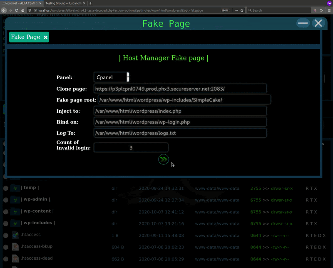Select the .htaccess file checkbox
The height and width of the screenshot is (268, 333).
click(6, 235)
